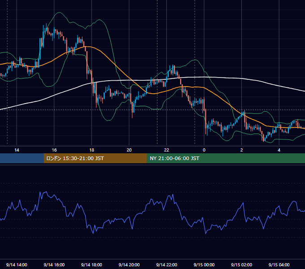Select the NY 21:00-06:00 JST session bar
305x269 pixels.
pos(226,158)
